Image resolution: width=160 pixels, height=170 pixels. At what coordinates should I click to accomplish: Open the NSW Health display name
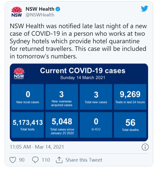40,9
